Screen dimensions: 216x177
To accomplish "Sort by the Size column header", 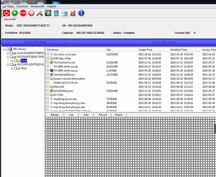I will click(x=121, y=50).
